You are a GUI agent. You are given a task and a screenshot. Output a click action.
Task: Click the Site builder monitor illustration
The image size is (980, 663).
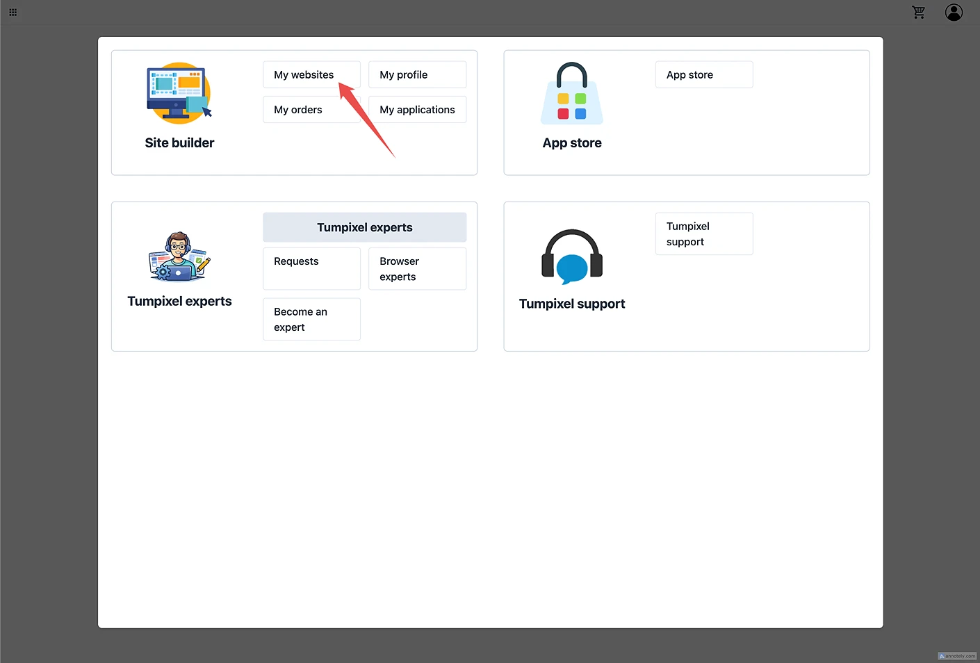(179, 93)
